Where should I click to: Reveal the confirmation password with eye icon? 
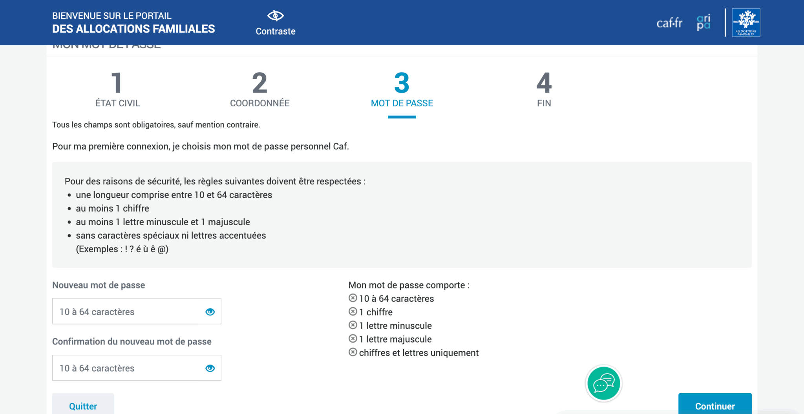[210, 368]
